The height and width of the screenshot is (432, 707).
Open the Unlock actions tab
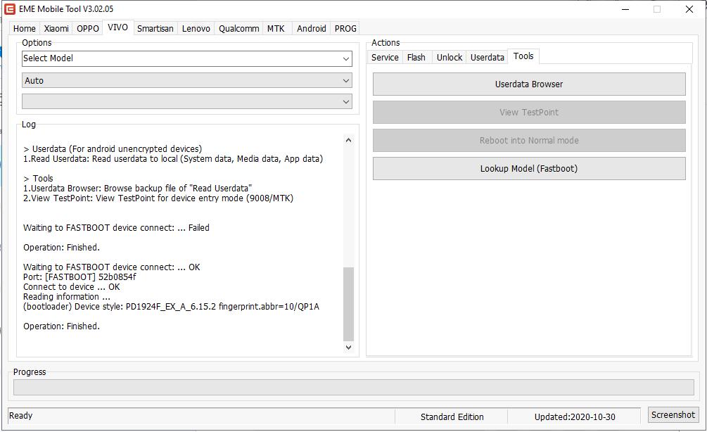(450, 57)
